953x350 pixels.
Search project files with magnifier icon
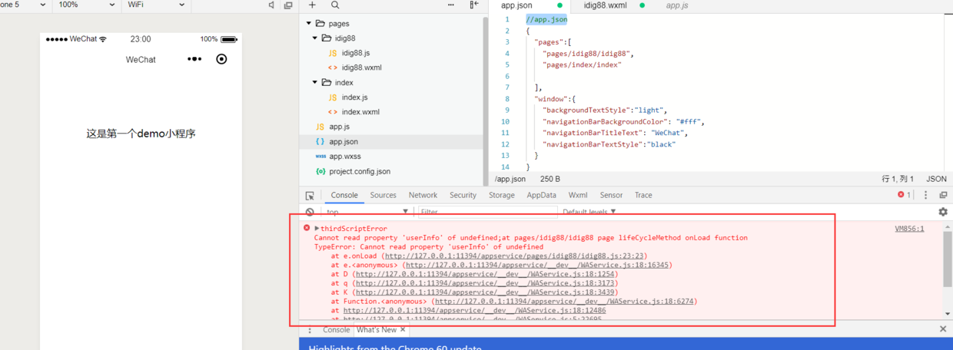(x=335, y=5)
